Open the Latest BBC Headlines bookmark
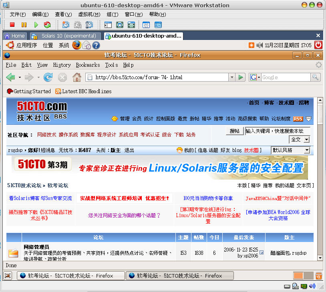326x292 pixels. pos(83,91)
